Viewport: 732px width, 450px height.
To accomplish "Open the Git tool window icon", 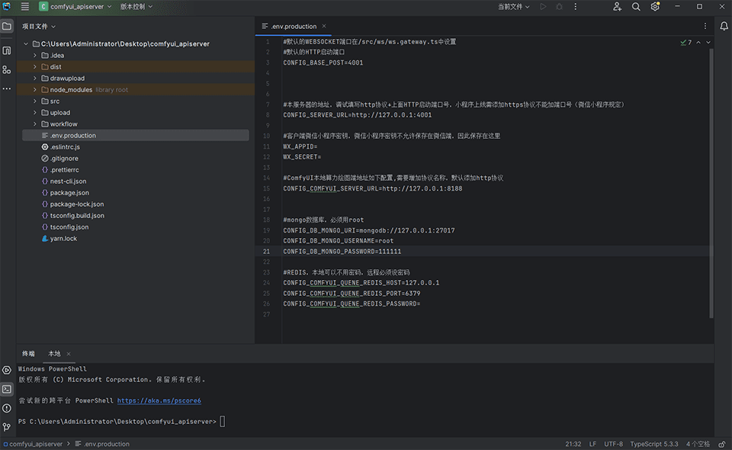I will [x=7, y=427].
